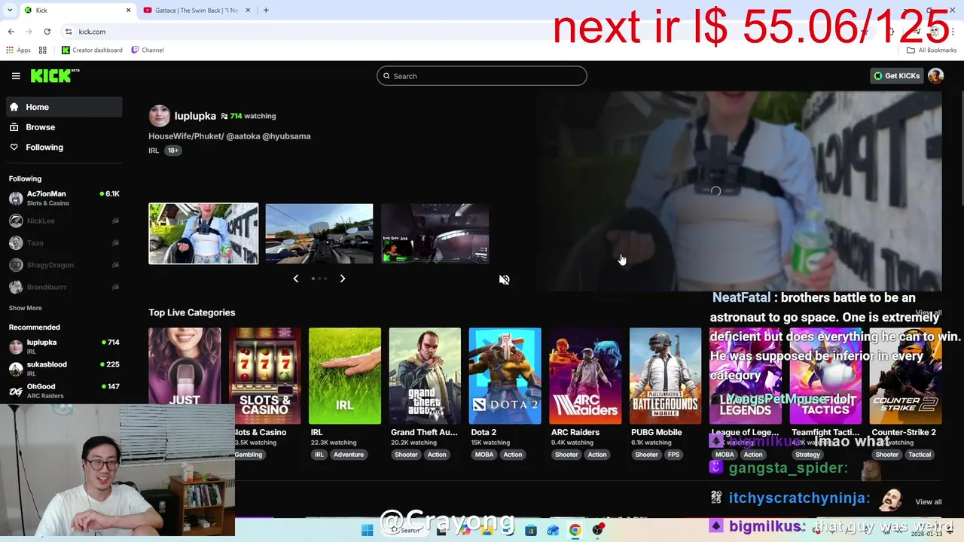Go to Home in the sidebar
The height and width of the screenshot is (542, 964).
pos(64,107)
